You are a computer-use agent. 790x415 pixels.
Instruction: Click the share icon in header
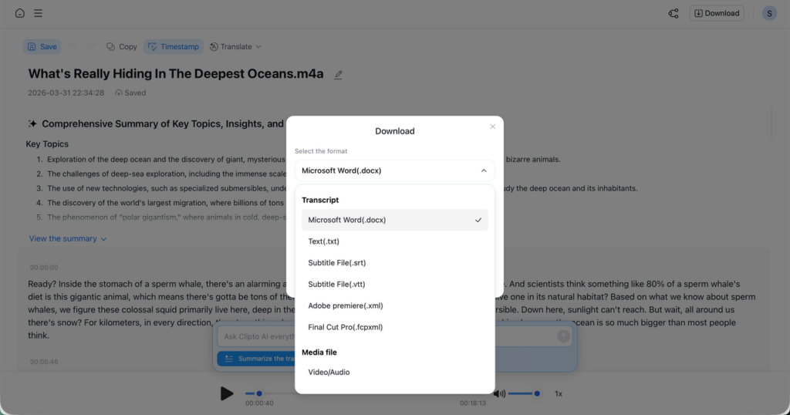[673, 14]
